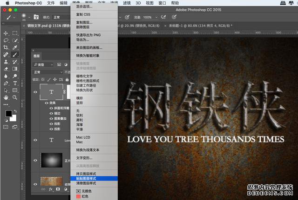Image resolution: width=298 pixels, height=200 pixels.
Task: Open the Edit Toolbar ellipsis button
Action: 6,104
